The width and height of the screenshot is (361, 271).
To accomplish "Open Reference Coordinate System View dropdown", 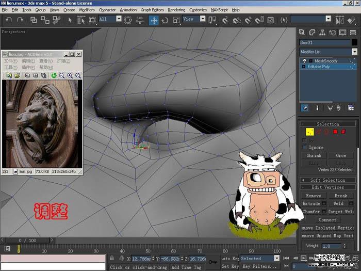I will pyautogui.click(x=203, y=19).
